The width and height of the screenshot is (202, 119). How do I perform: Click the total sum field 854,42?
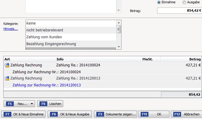tap(181, 94)
